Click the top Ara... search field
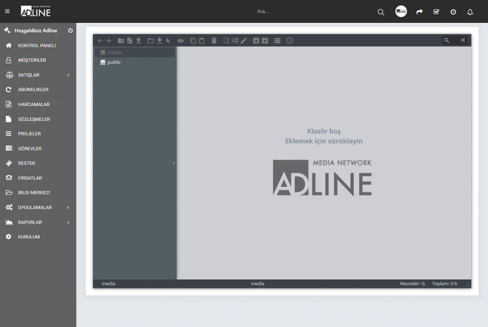 263,11
